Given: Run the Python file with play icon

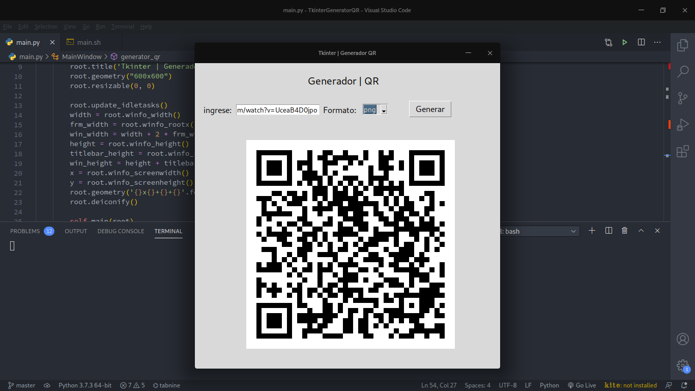Looking at the screenshot, I should click(625, 42).
